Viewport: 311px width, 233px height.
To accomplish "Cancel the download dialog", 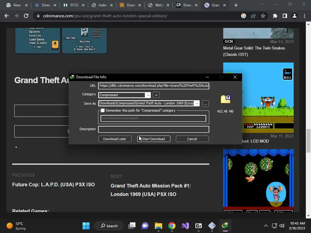I will (x=192, y=139).
